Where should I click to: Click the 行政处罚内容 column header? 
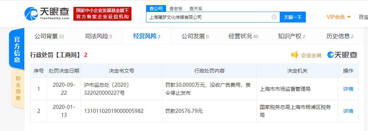tap(209, 71)
